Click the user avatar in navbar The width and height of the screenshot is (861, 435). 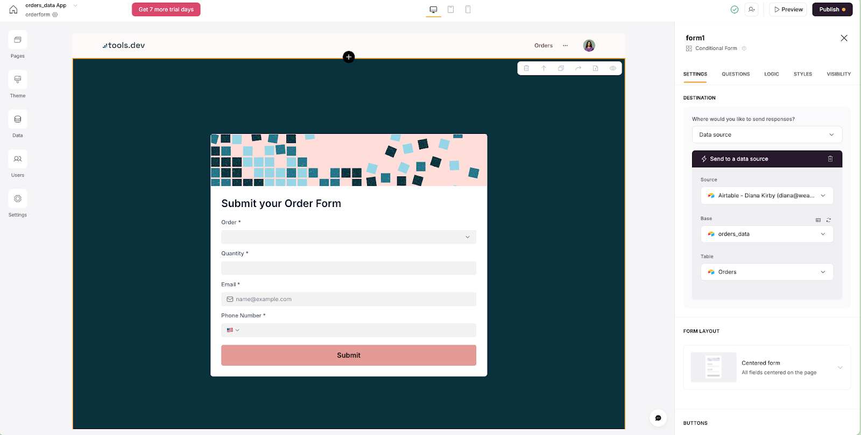coord(589,46)
